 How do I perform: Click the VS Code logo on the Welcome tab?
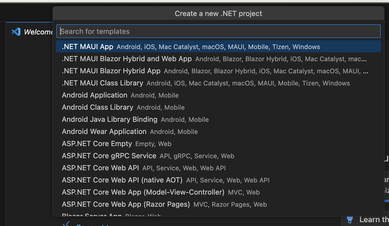tap(16, 32)
